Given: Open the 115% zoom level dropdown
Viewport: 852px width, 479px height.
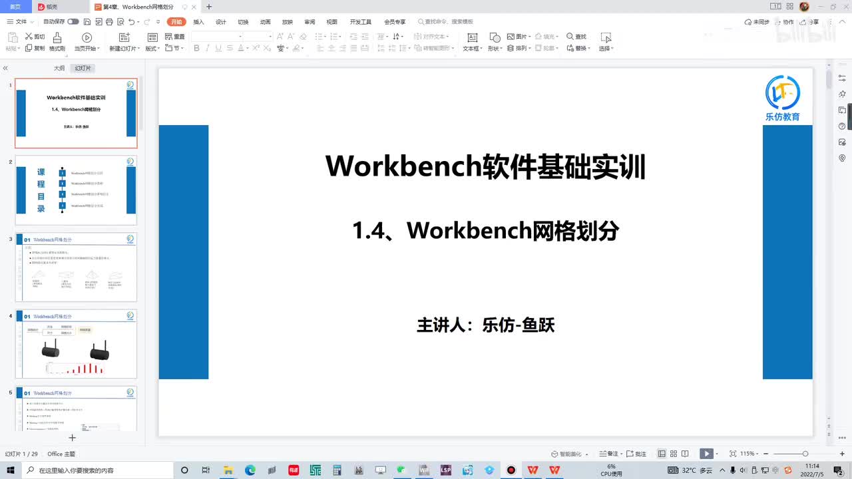Looking at the screenshot, I should [749, 454].
